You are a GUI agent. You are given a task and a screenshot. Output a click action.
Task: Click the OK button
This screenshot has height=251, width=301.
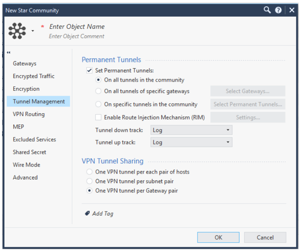pyautogui.click(x=218, y=237)
